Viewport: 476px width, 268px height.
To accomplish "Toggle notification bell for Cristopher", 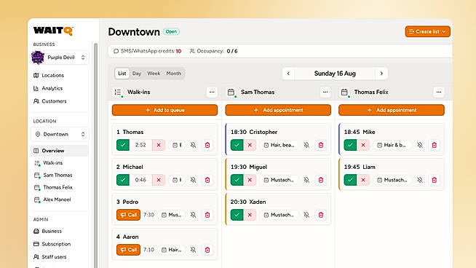I will 306,145.
